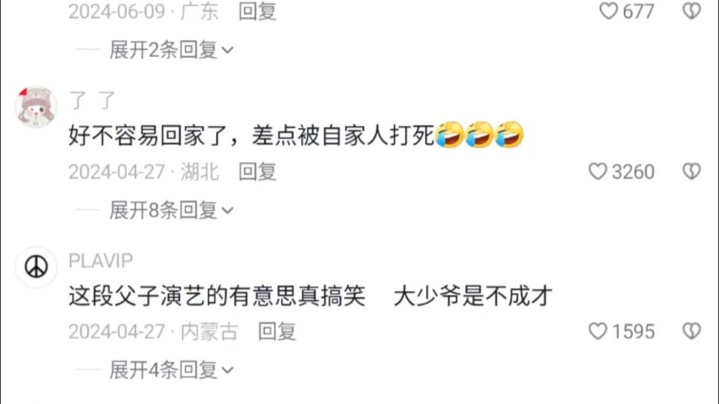
Task: Dislike PLAVIP's comment from 内蒙古
Action: 692,331
